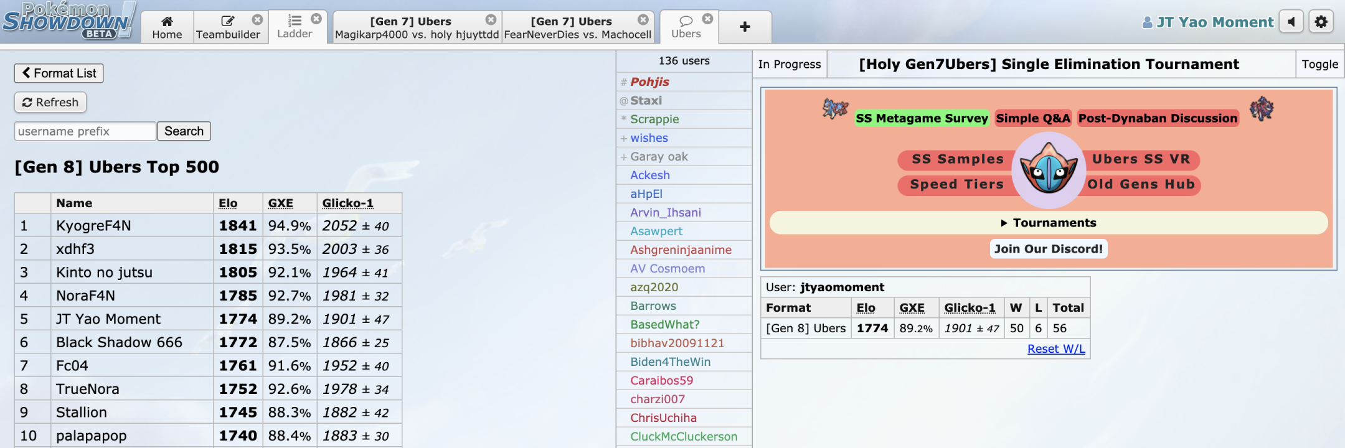Open options with the gear icon
Viewport: 1345px width, 448px height.
(x=1321, y=22)
